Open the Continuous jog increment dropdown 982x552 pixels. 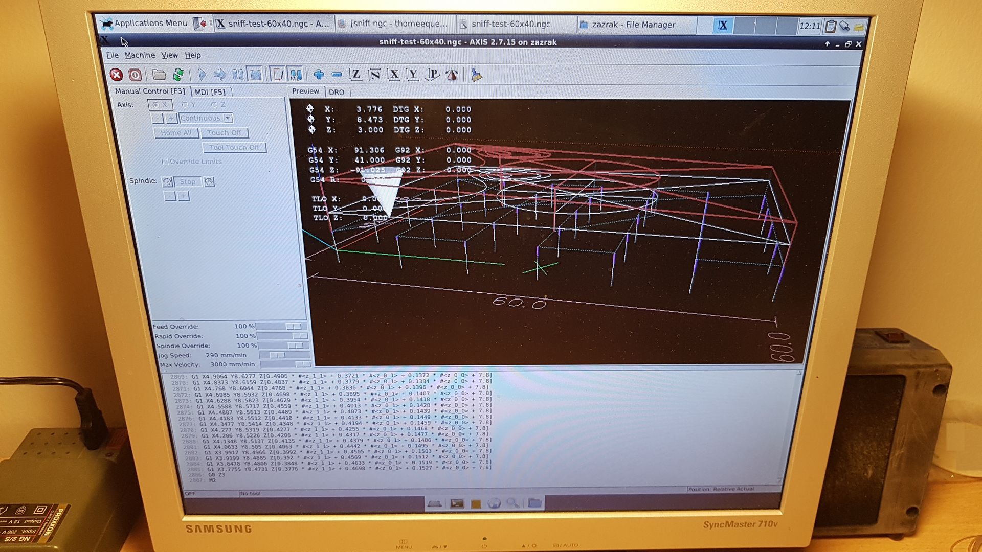click(228, 118)
